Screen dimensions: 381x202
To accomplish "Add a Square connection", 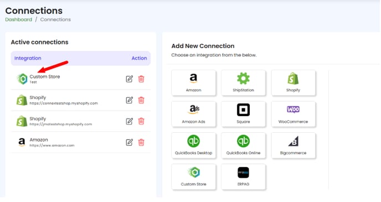I will tap(243, 114).
